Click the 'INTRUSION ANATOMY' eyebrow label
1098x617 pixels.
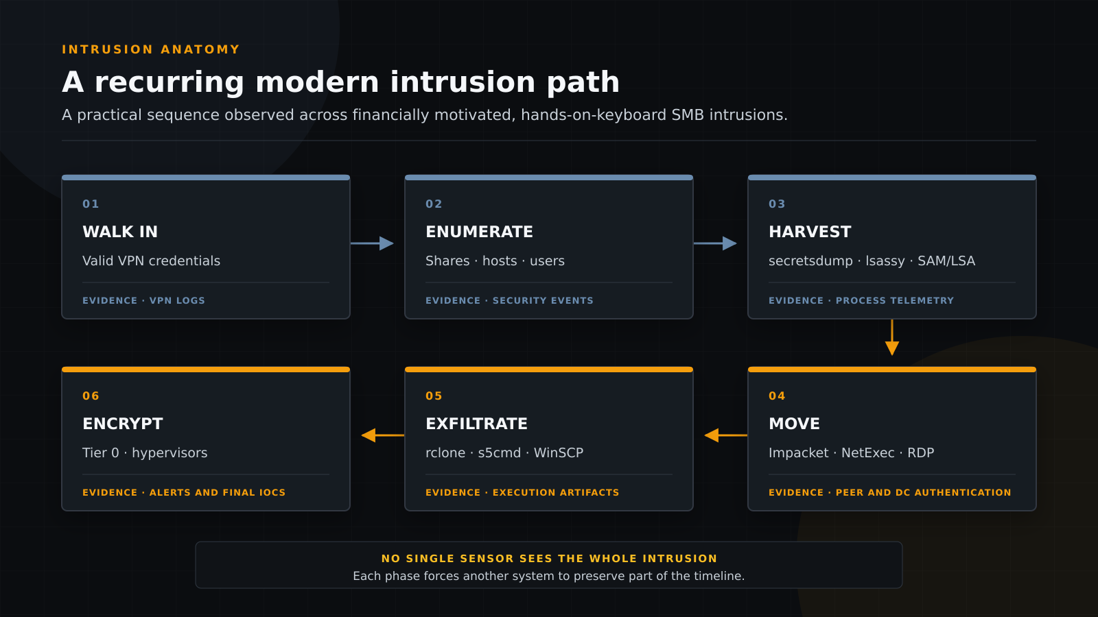point(151,49)
